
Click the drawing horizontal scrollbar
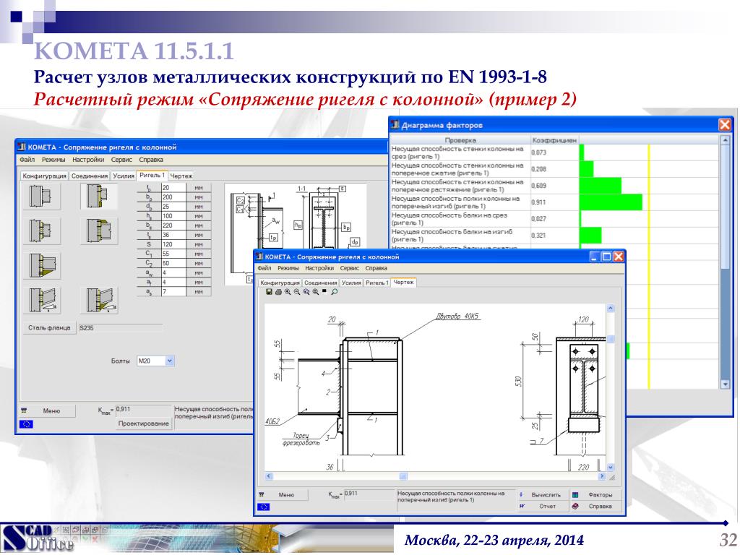pyautogui.click(x=435, y=476)
